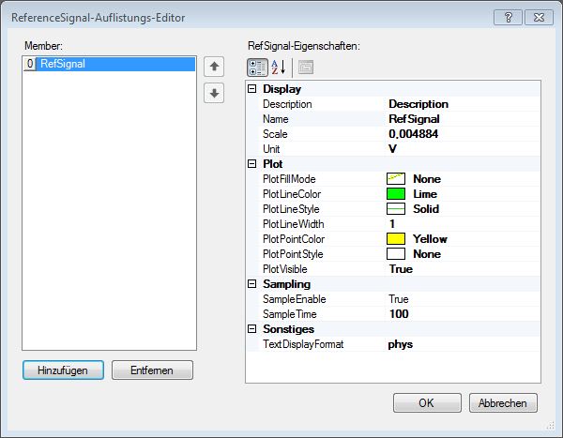Screen dimensions: 563x438
Task: Click the Property Pages icon
Action: [306, 67]
